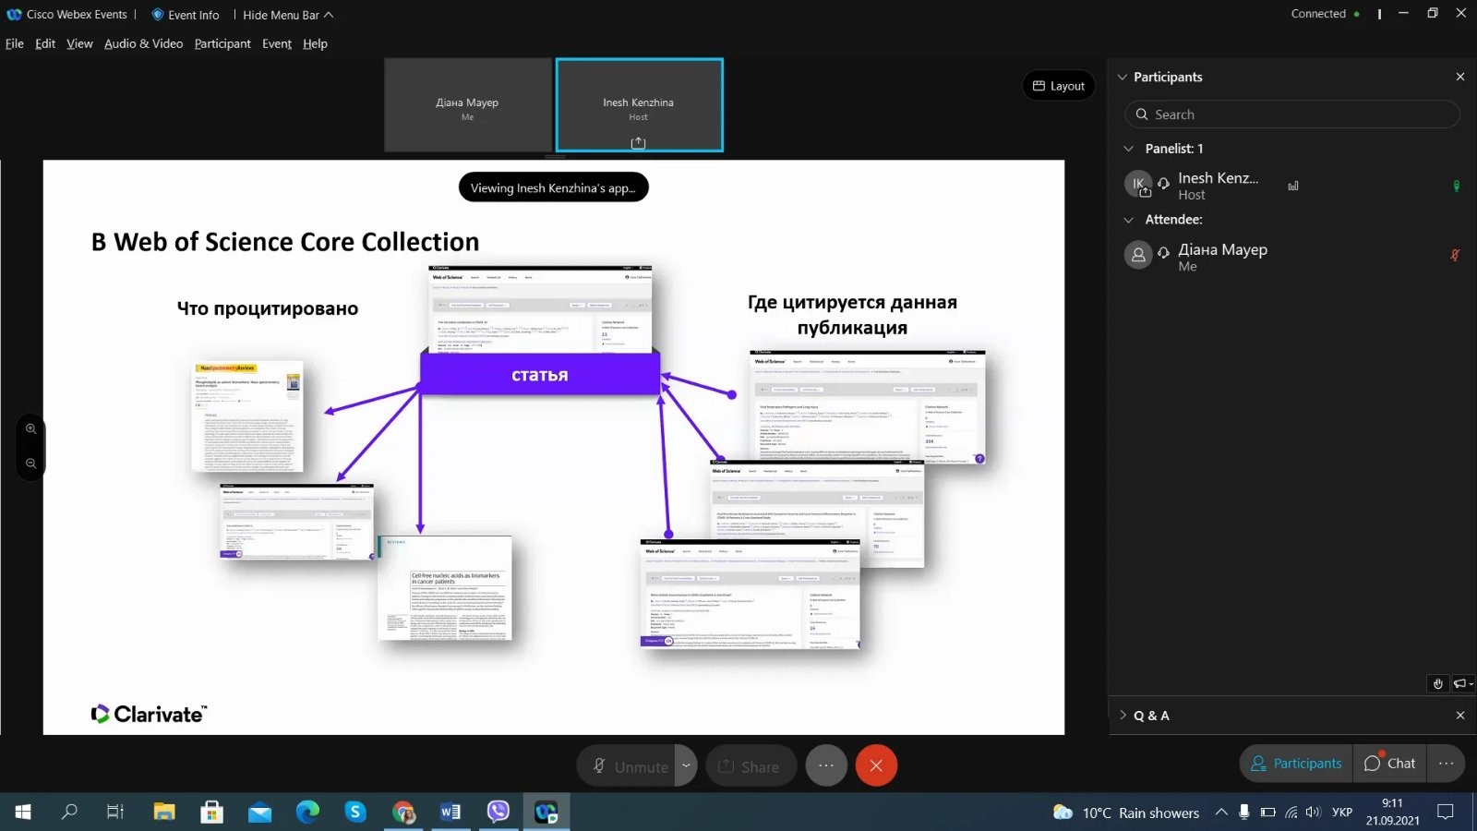Image resolution: width=1477 pixels, height=831 pixels.
Task: Open the notification center
Action: click(1446, 813)
